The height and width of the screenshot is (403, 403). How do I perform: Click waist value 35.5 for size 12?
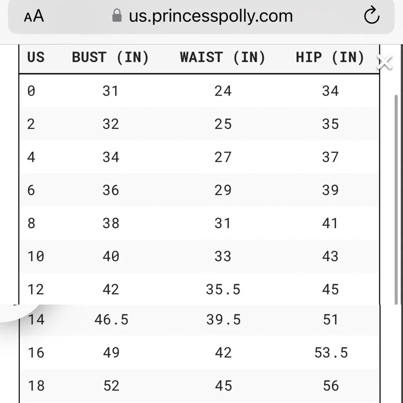coord(223,289)
